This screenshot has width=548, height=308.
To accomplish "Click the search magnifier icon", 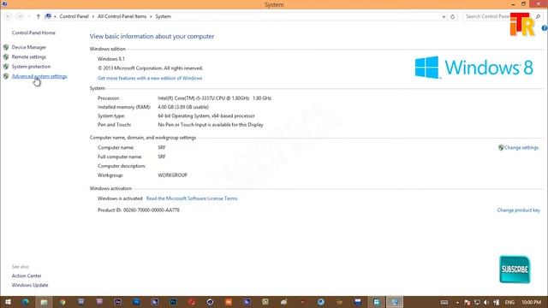I will [x=538, y=16].
